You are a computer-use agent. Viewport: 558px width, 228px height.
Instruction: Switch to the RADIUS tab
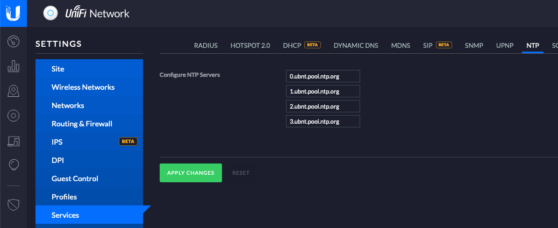206,46
